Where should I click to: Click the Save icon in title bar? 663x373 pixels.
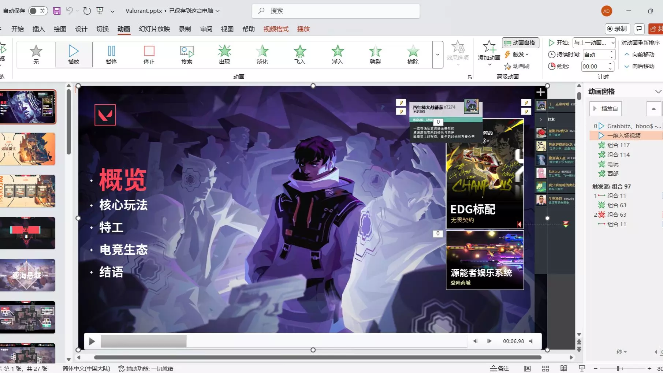(x=57, y=11)
